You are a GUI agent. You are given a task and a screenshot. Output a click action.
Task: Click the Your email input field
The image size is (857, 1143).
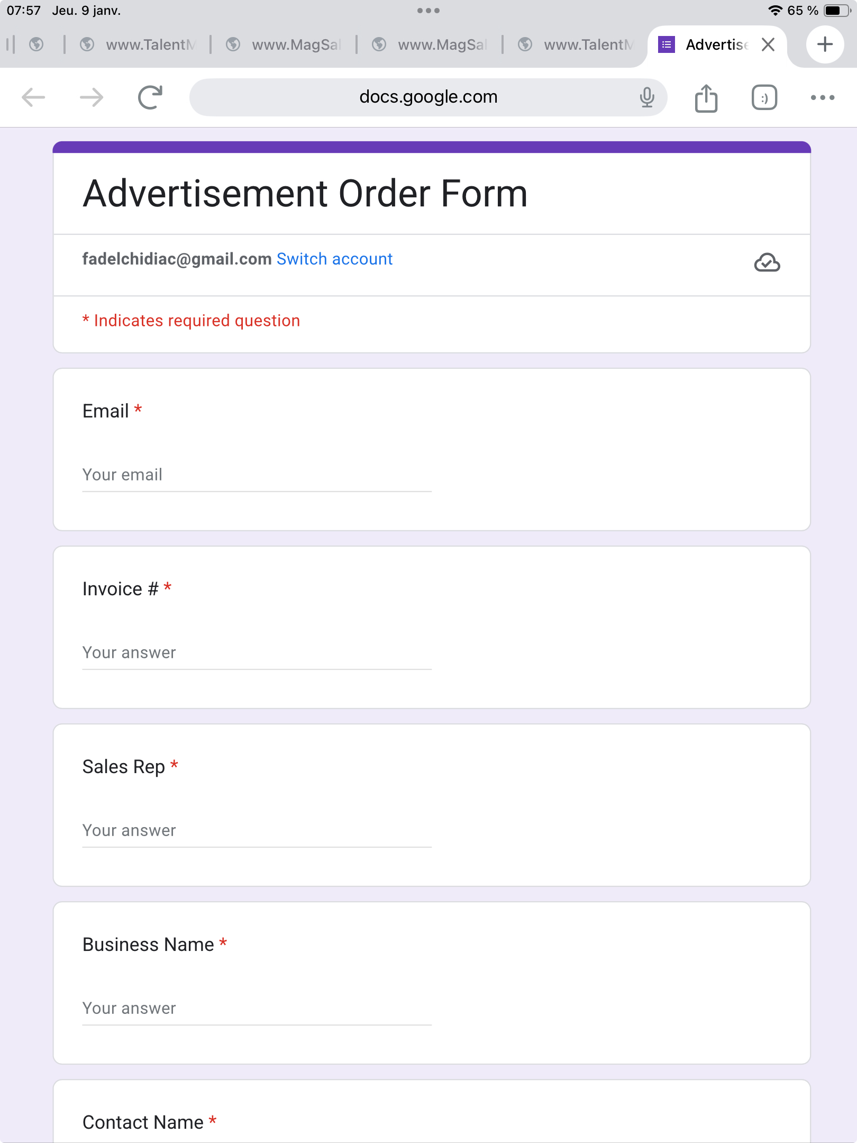(257, 475)
